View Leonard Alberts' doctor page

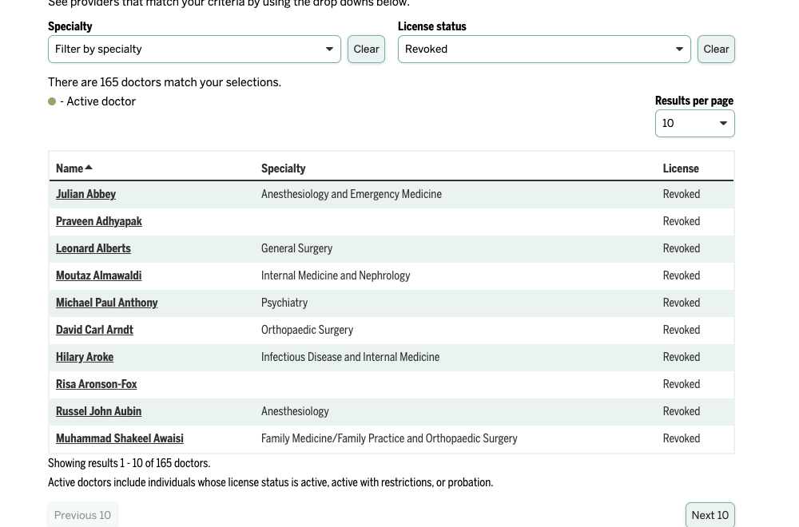point(93,248)
